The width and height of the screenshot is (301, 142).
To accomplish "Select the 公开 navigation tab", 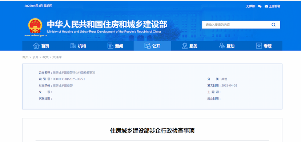I will pos(152,46).
